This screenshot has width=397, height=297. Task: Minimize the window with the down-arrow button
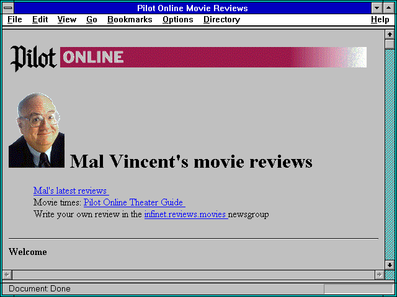(377, 8)
